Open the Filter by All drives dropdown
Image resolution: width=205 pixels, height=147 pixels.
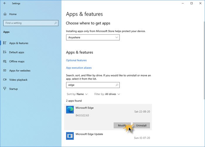[x=107, y=94]
